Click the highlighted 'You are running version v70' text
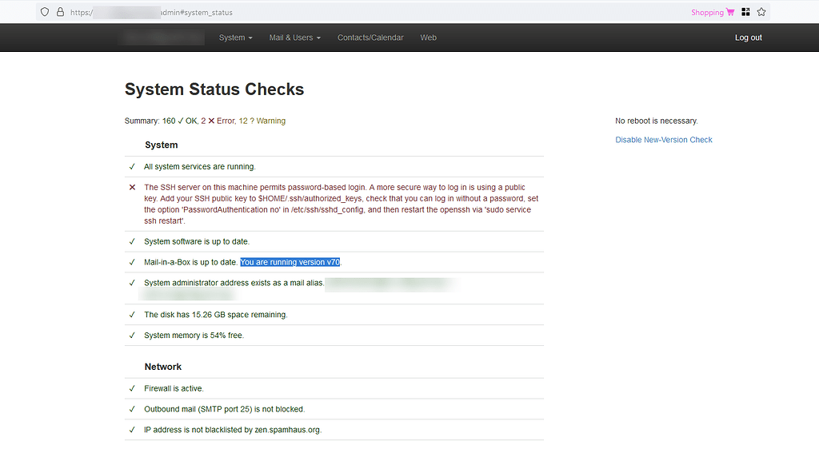819x449 pixels. click(290, 262)
